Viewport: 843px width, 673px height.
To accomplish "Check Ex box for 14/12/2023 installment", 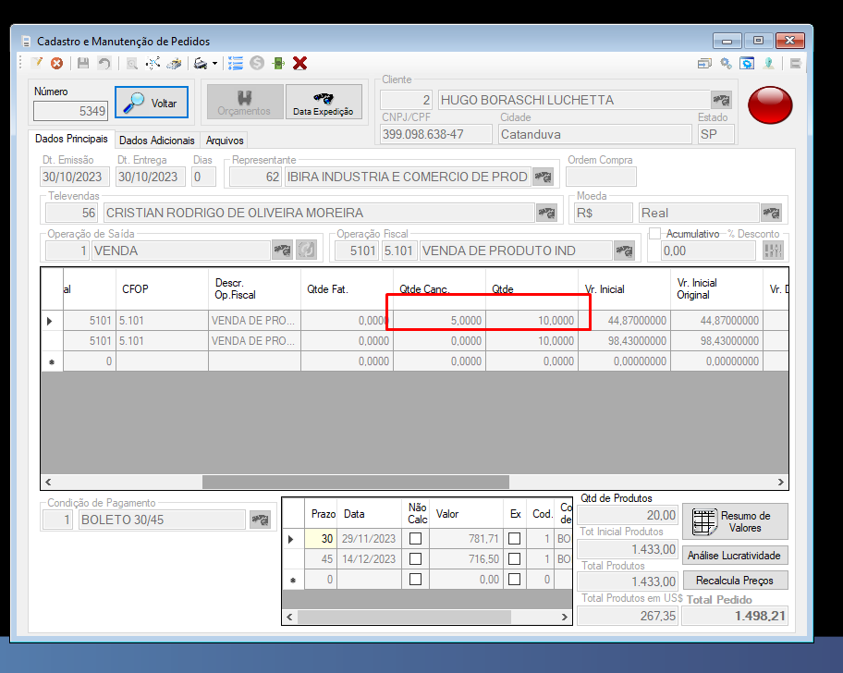I will [x=515, y=559].
